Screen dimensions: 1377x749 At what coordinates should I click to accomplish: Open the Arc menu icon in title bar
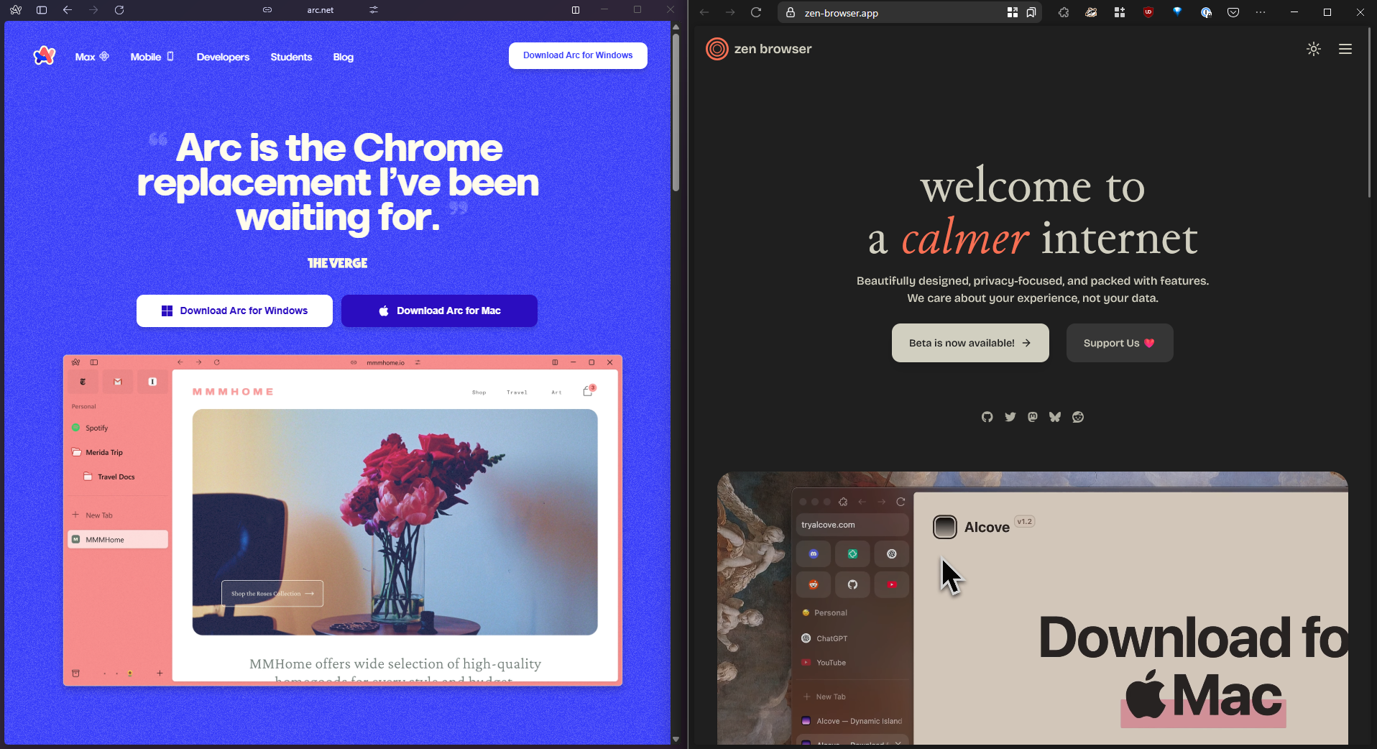coord(16,10)
